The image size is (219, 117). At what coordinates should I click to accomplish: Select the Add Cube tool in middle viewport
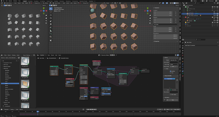51,34
